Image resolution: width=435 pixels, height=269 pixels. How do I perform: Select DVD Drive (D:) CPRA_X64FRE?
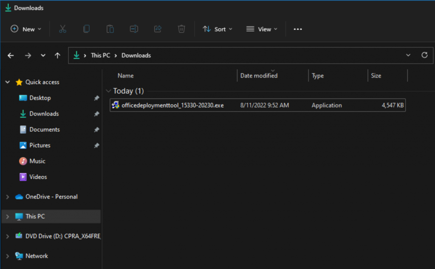(63, 236)
